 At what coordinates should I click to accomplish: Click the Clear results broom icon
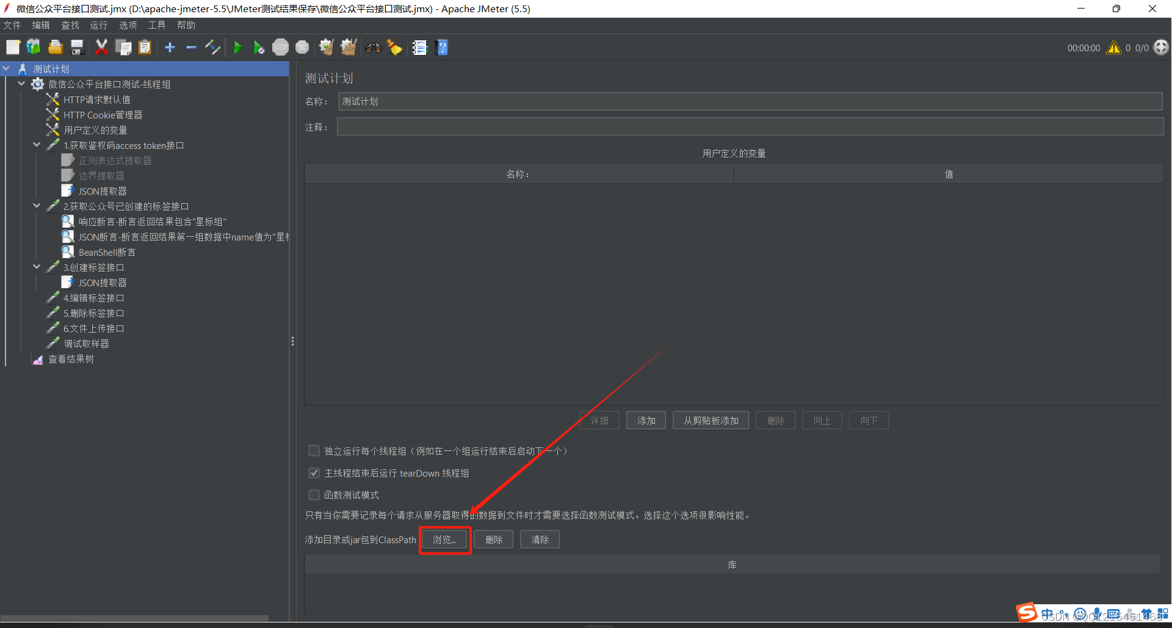pyautogui.click(x=327, y=47)
